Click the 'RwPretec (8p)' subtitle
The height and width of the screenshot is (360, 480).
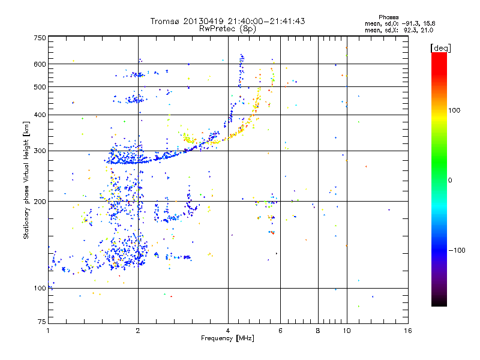point(227,29)
